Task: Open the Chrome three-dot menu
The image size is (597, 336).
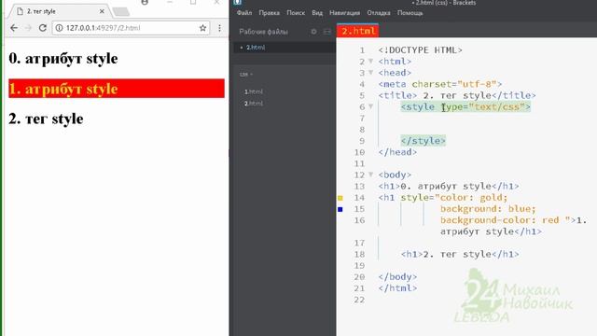Action: [220, 28]
